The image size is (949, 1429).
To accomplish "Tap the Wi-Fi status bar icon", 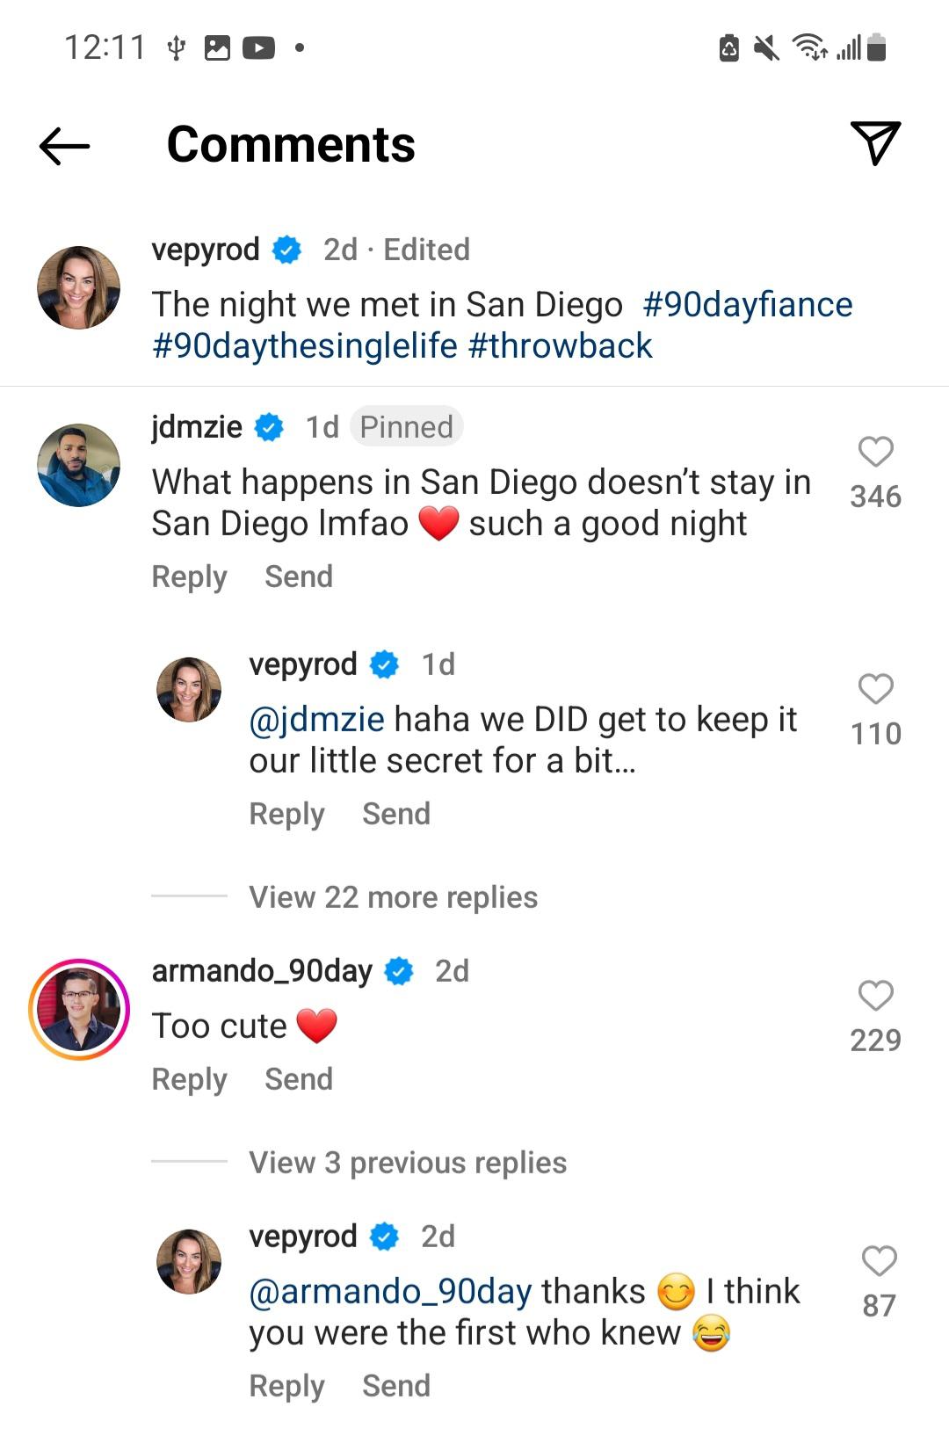I will click(809, 47).
